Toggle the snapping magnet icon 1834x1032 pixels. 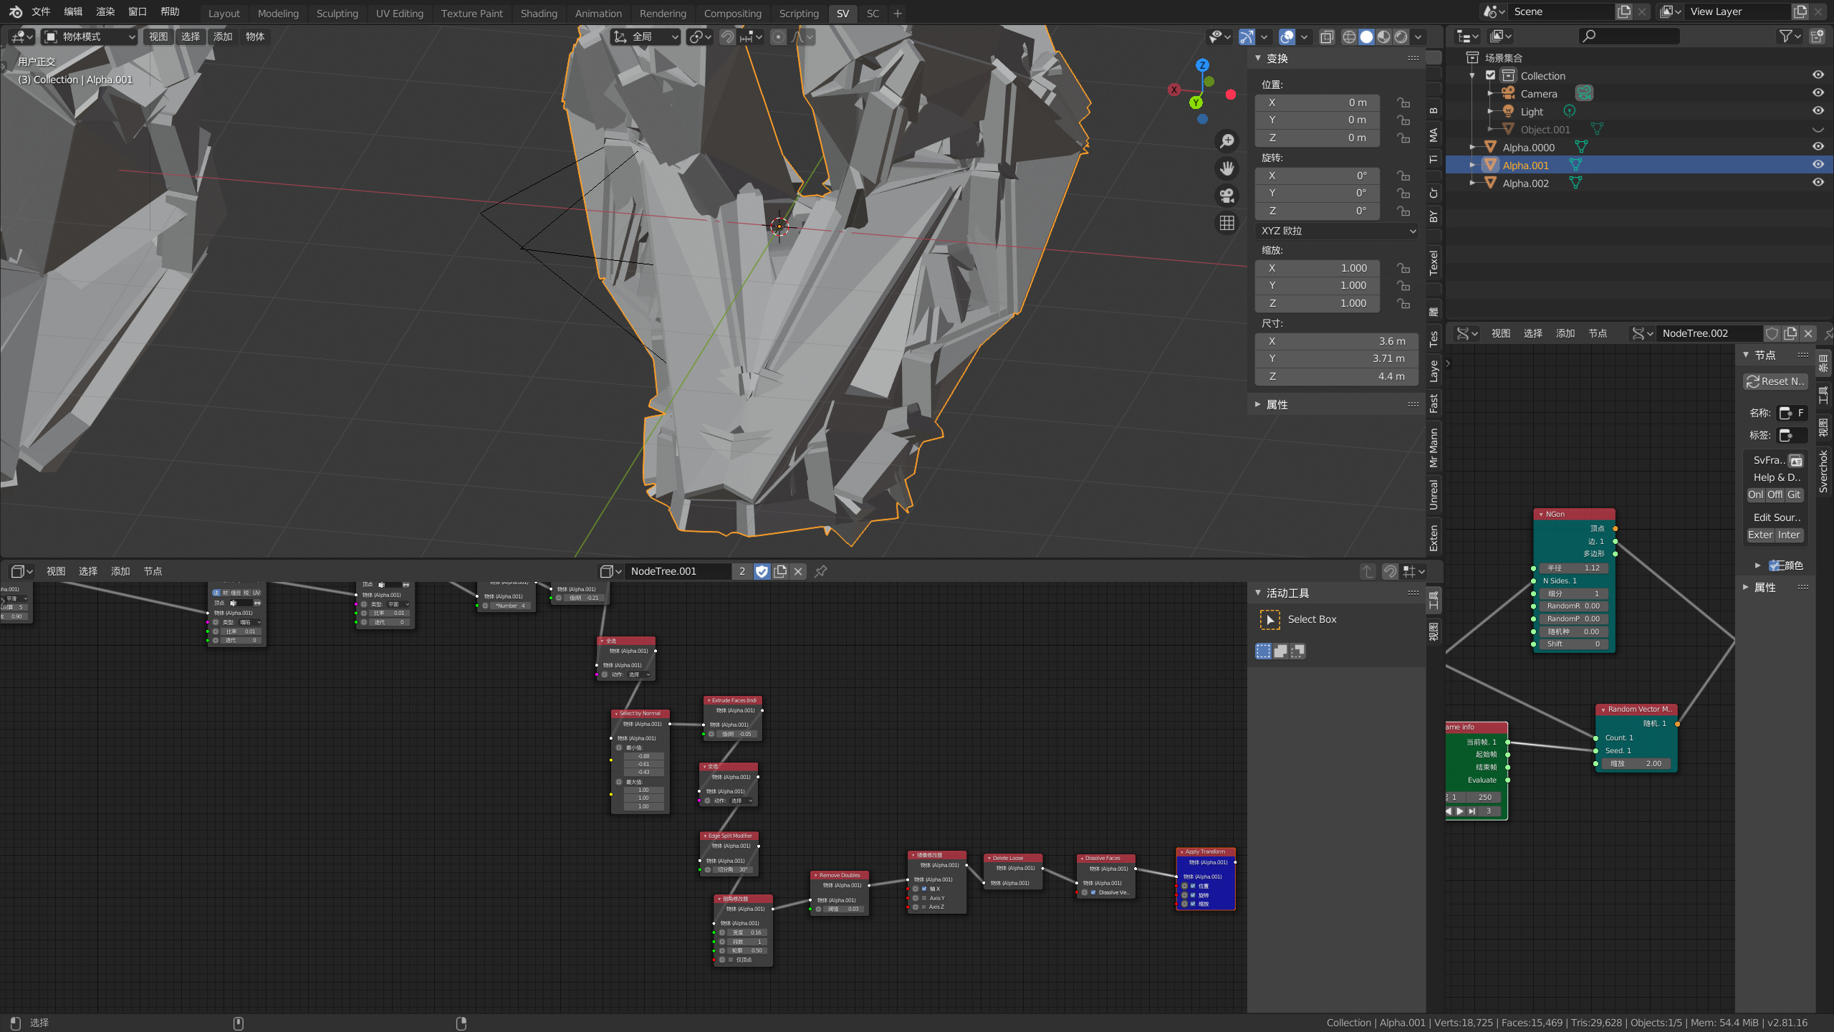click(x=727, y=37)
